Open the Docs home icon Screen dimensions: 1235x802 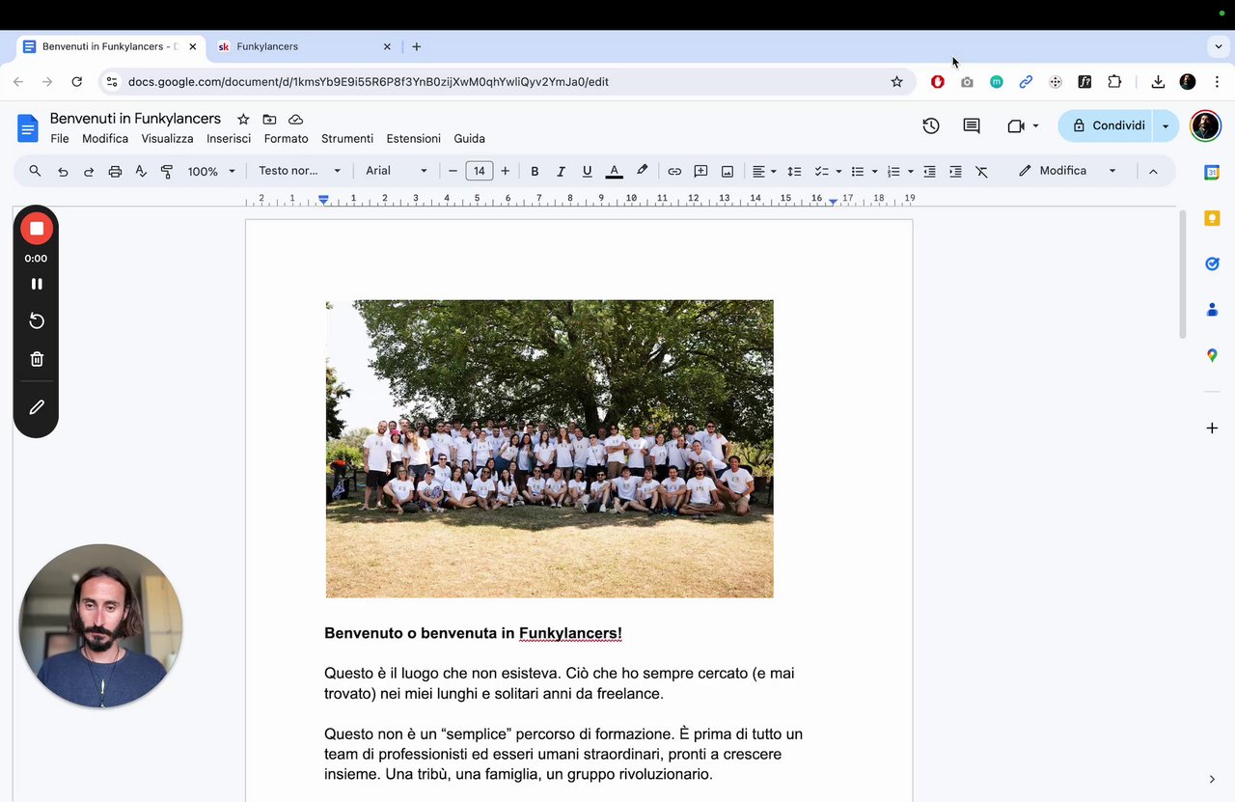28,127
